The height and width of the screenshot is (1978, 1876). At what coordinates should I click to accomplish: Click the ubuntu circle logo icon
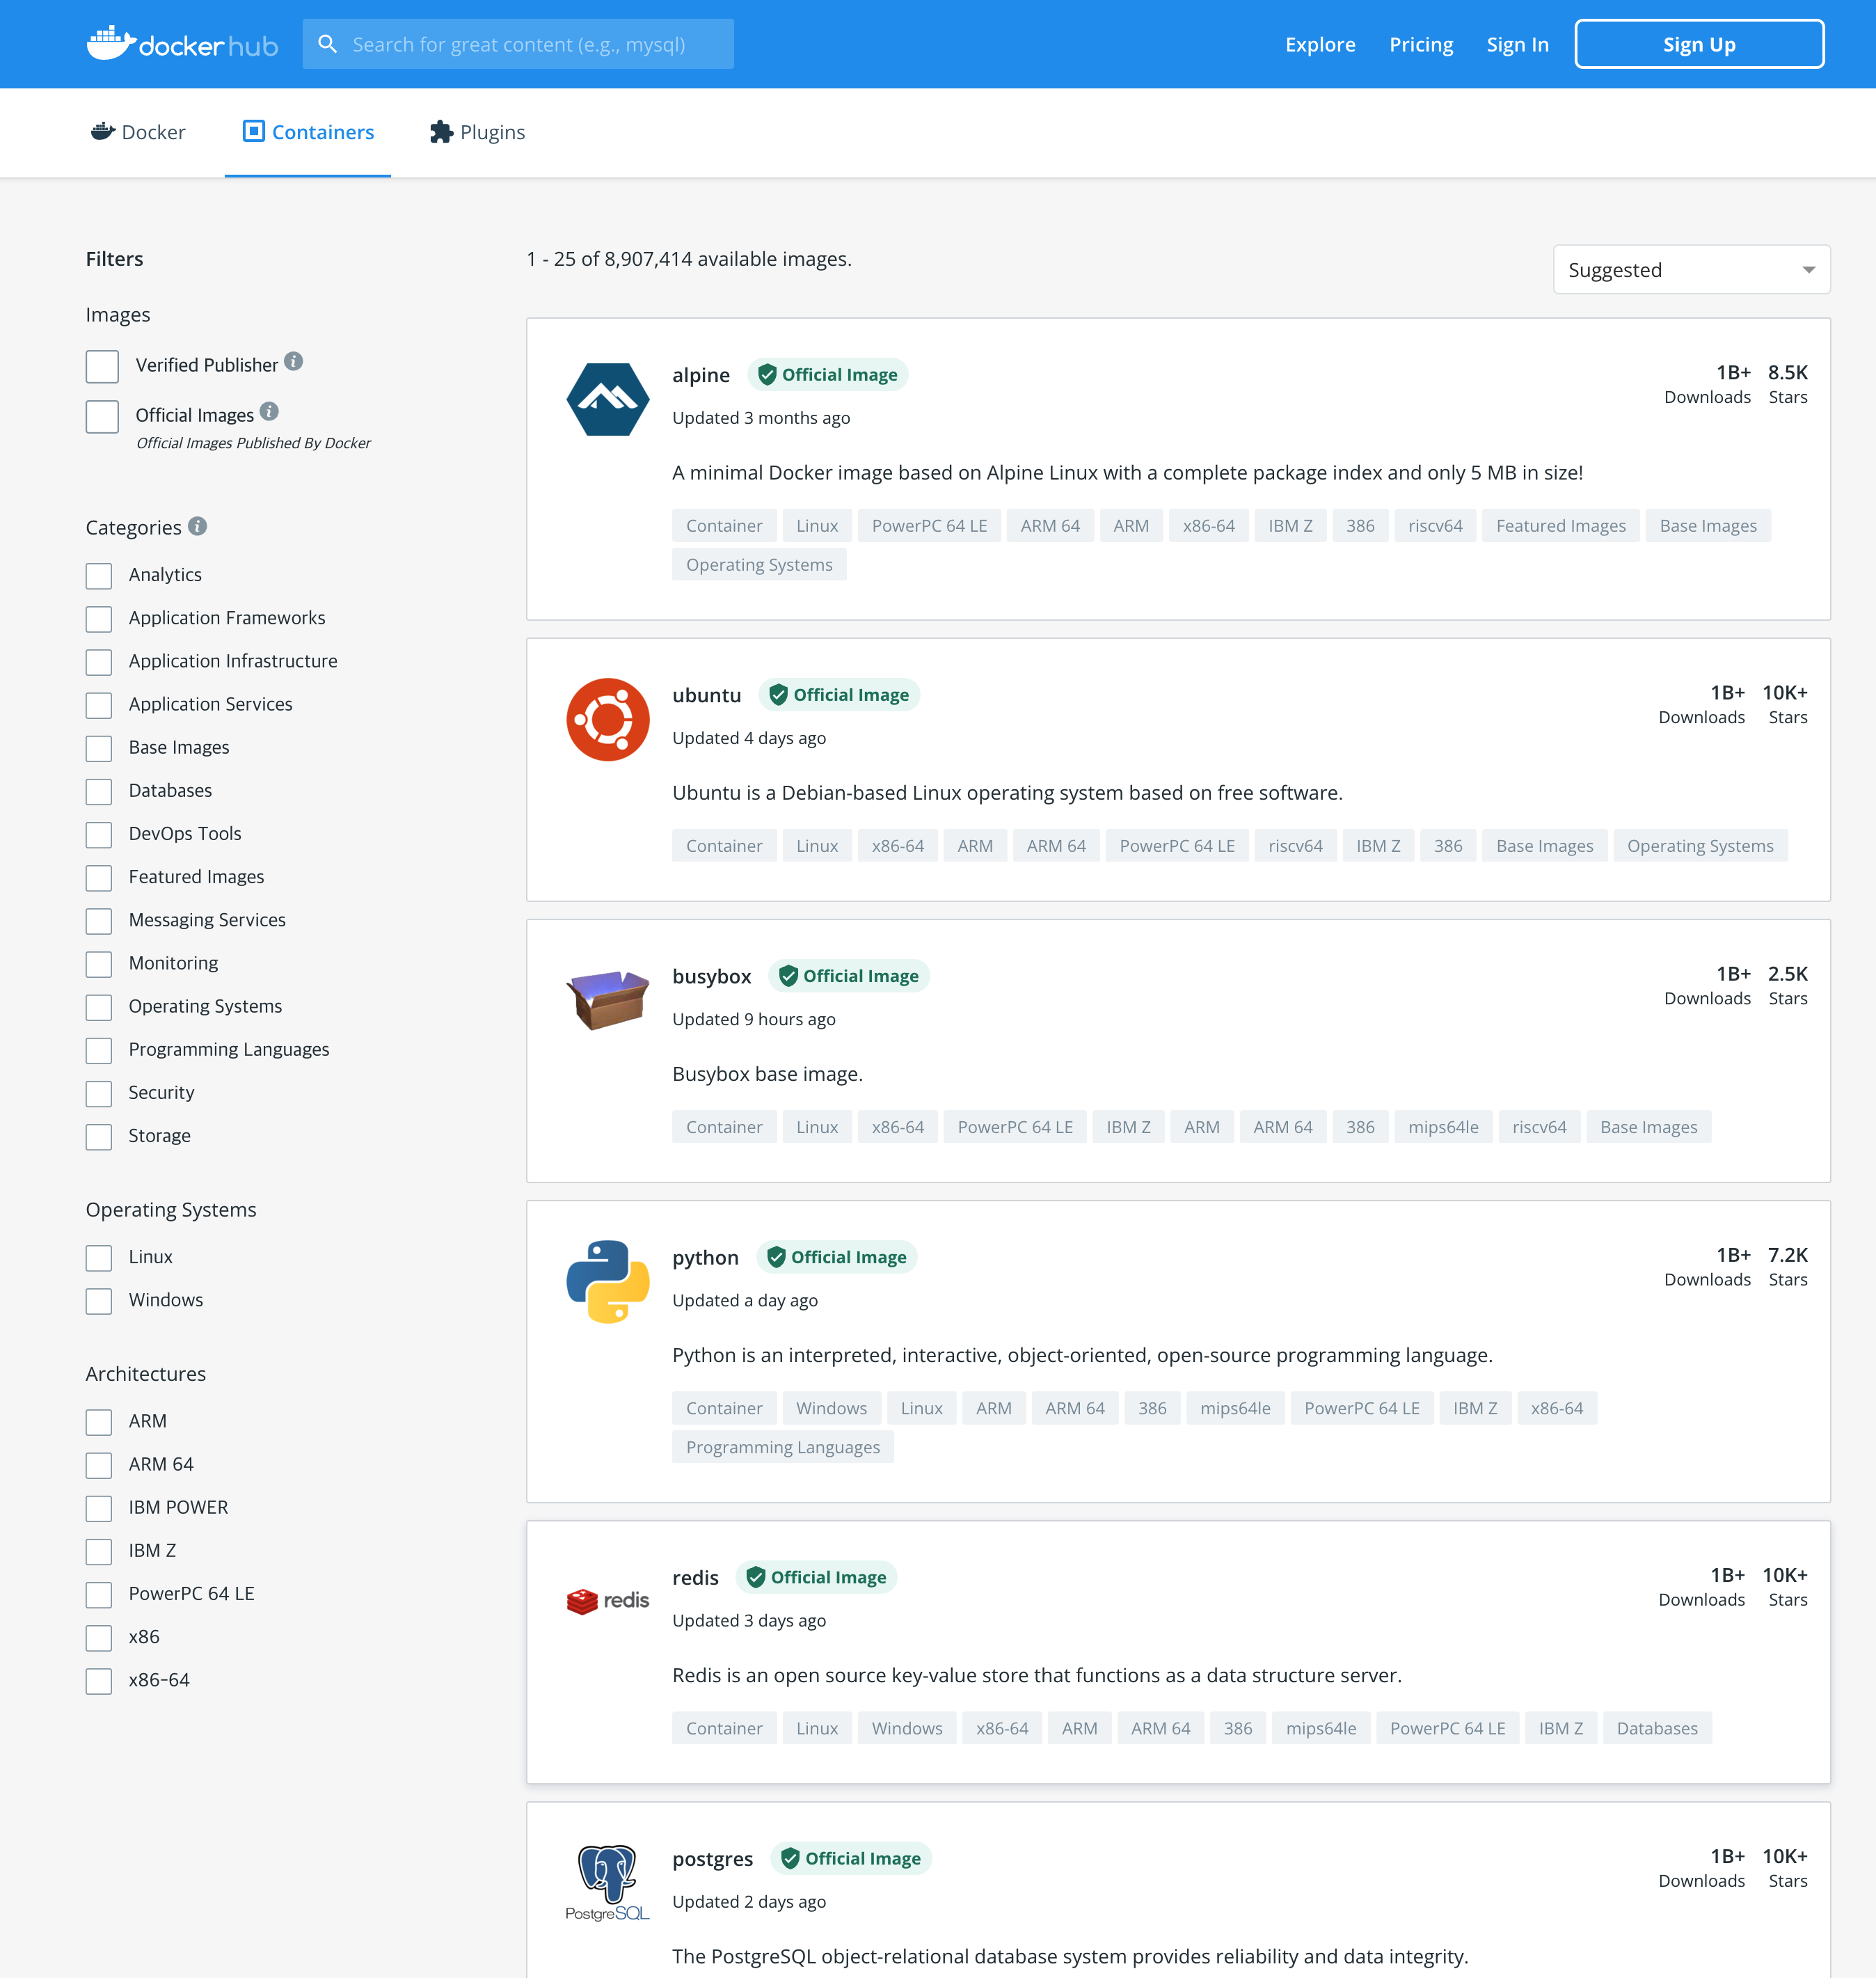607,719
